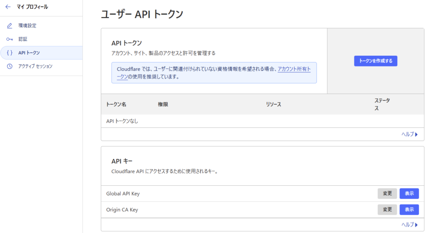Click the アカウント、サイト、製品のアクセス description text
The image size is (426, 233).
(163, 53)
